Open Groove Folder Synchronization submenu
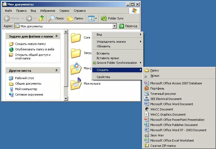The height and width of the screenshot is (149, 216). (x=117, y=63)
